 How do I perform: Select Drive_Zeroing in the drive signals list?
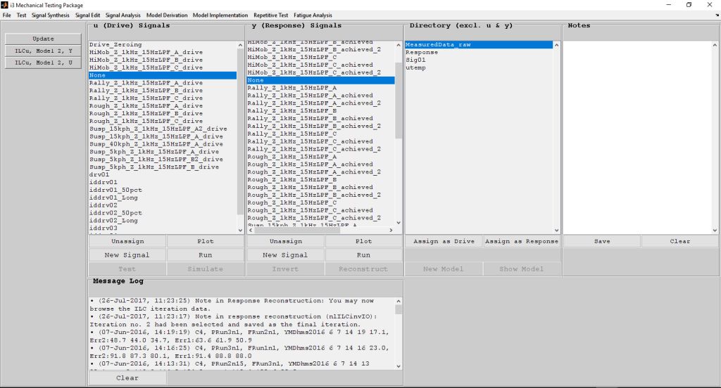(x=115, y=44)
